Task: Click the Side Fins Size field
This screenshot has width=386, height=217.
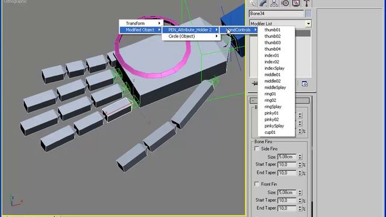Action: [287, 157]
